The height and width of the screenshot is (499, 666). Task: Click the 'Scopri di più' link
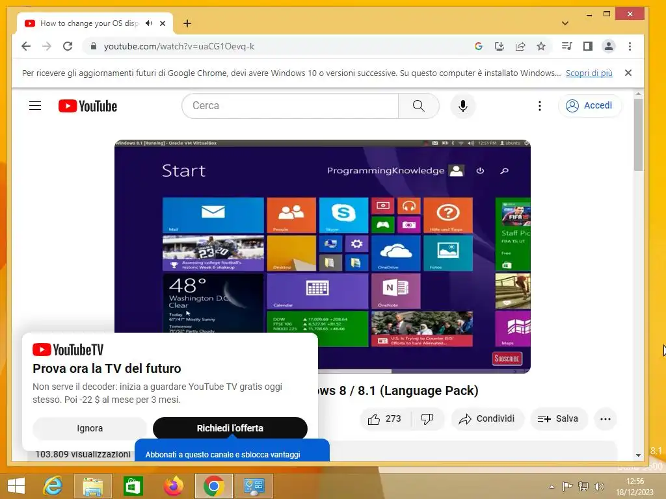coord(589,73)
